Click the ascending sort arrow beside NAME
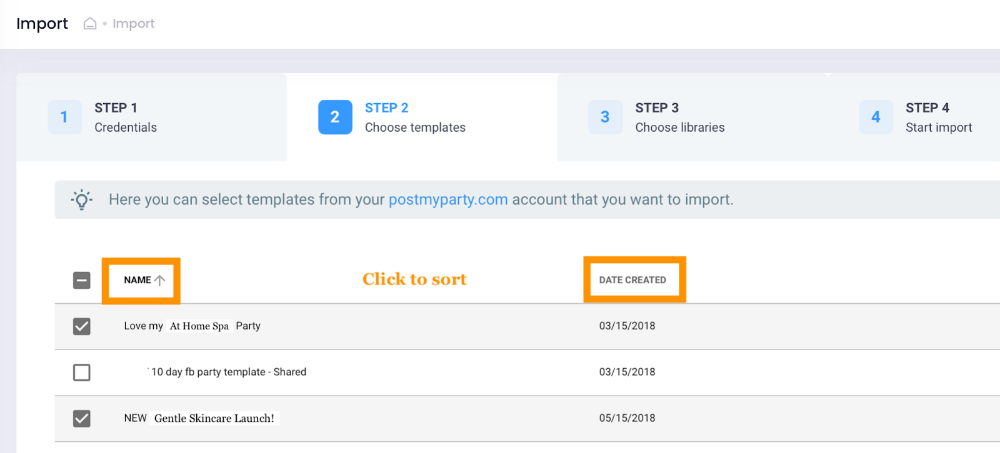The height and width of the screenshot is (453, 1000). (x=160, y=280)
